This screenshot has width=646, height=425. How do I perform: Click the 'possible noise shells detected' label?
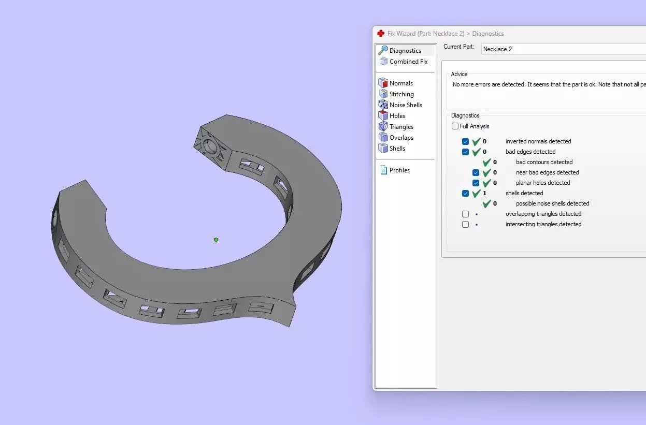553,203
